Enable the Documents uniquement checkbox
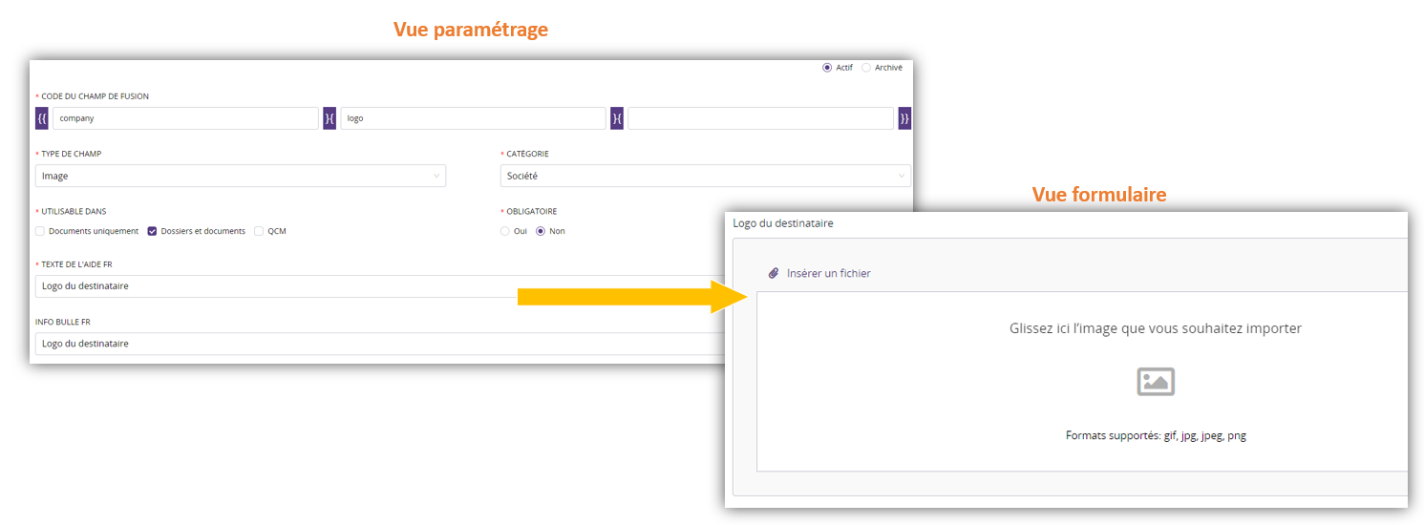The height and width of the screenshot is (525, 1424). coord(40,231)
